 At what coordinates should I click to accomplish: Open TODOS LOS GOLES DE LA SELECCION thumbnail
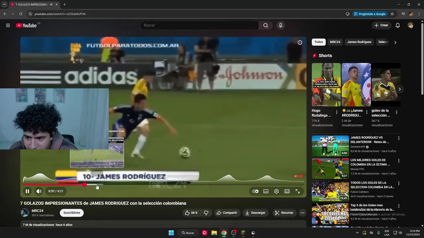tap(330, 191)
